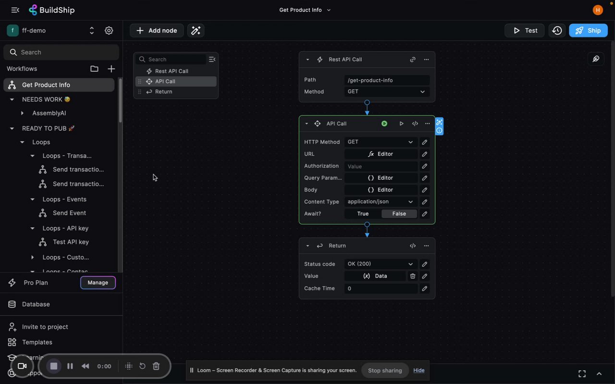Open the fx Editor for the URL field
Viewport: 615px width, 384px height.
pyautogui.click(x=381, y=154)
